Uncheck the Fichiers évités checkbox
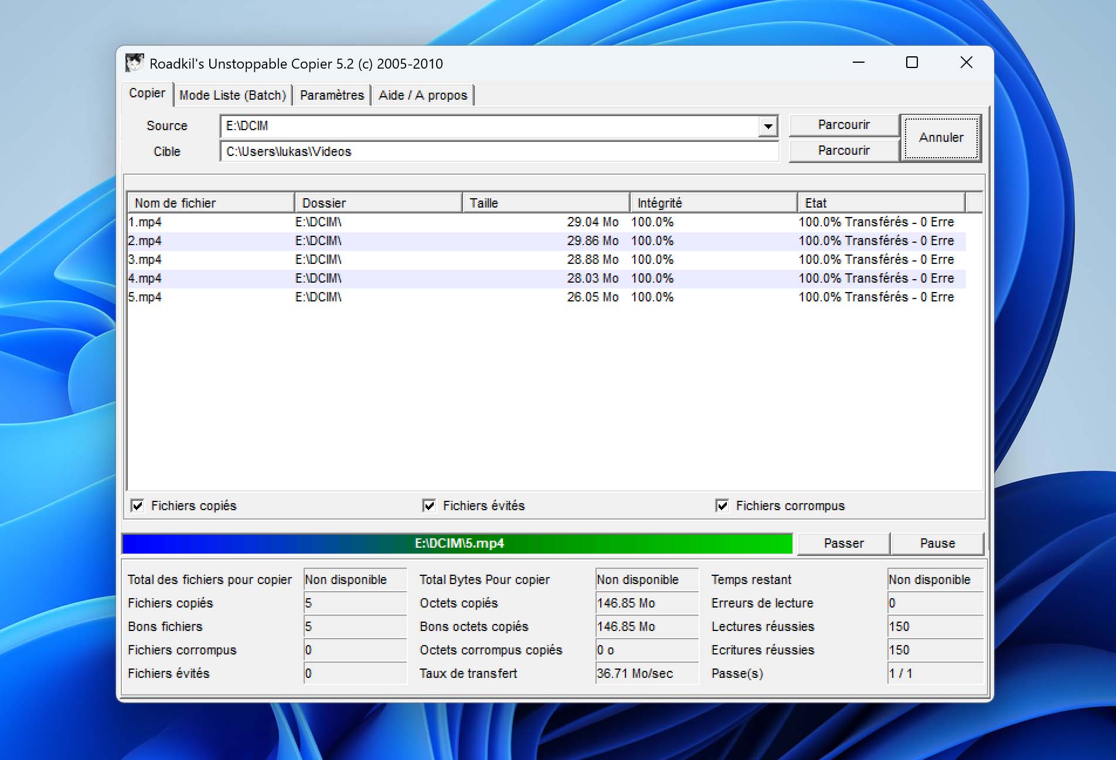This screenshot has height=760, width=1116. (x=429, y=505)
